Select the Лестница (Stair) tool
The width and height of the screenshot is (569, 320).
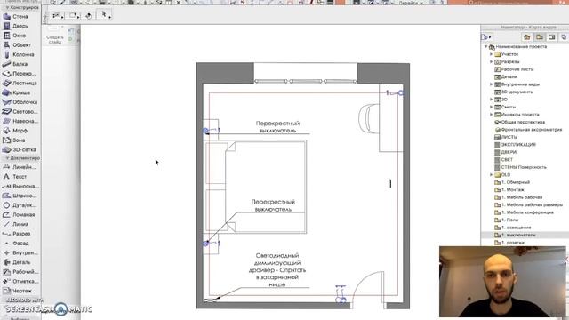pyautogui.click(x=20, y=83)
